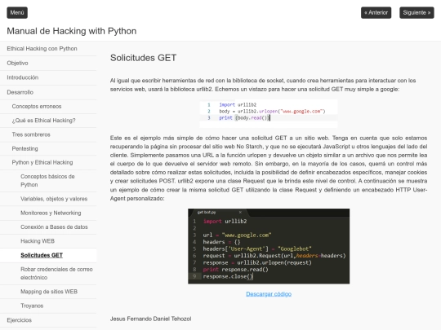This screenshot has height=330, width=441.
Task: Go to the « Anterior page
Action: pos(376,12)
